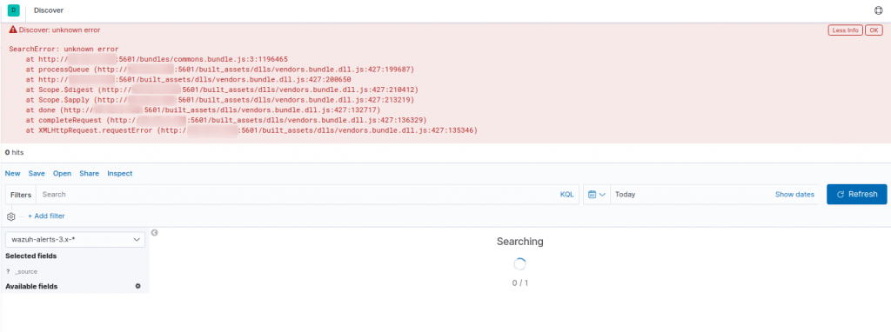Switch query language via KQL
891x332 pixels.
(566, 194)
